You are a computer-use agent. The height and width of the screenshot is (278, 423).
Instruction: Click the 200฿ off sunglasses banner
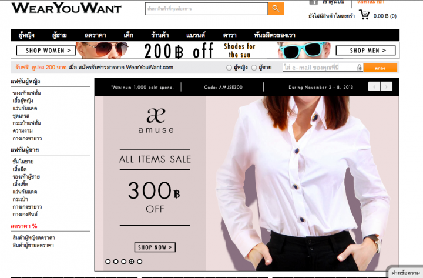pyautogui.click(x=204, y=51)
